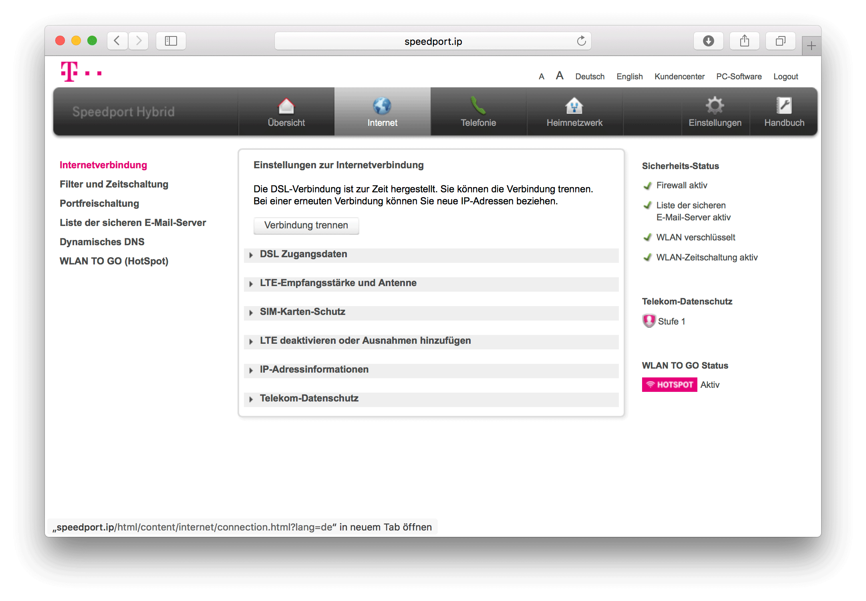Screen dimensions: 866x601
Task: Reload the page with the refresh icon
Action: pyautogui.click(x=581, y=41)
